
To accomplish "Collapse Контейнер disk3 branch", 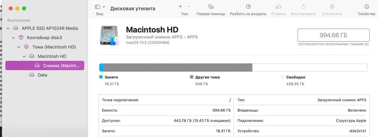I will point(14,38).
